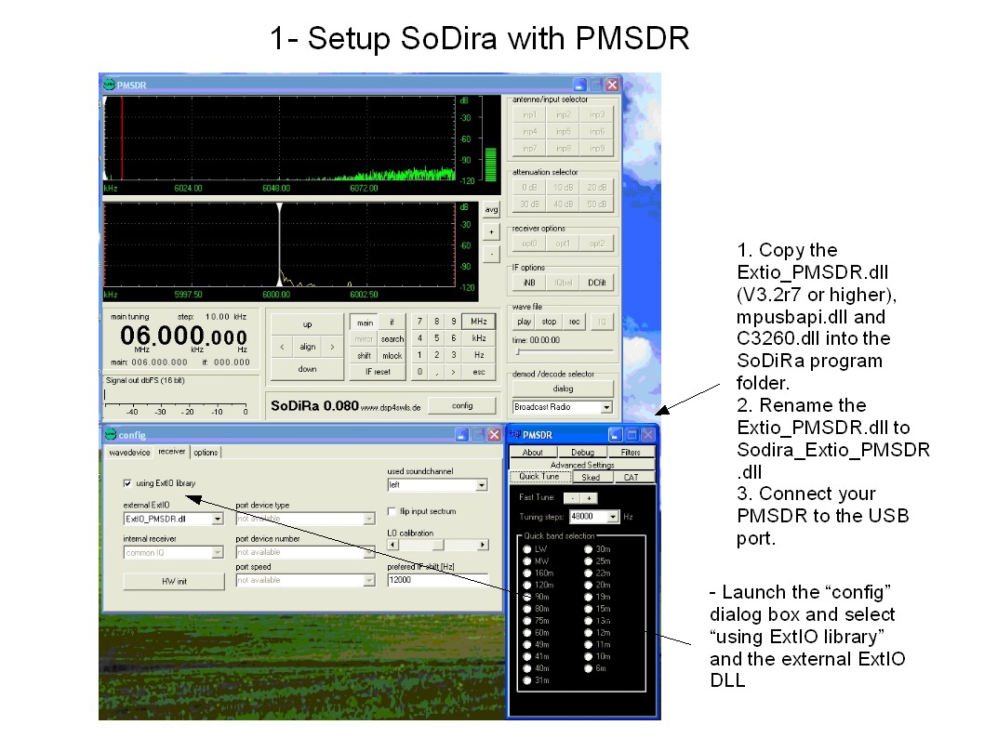Toggle the DCflt IF option

[x=597, y=283]
